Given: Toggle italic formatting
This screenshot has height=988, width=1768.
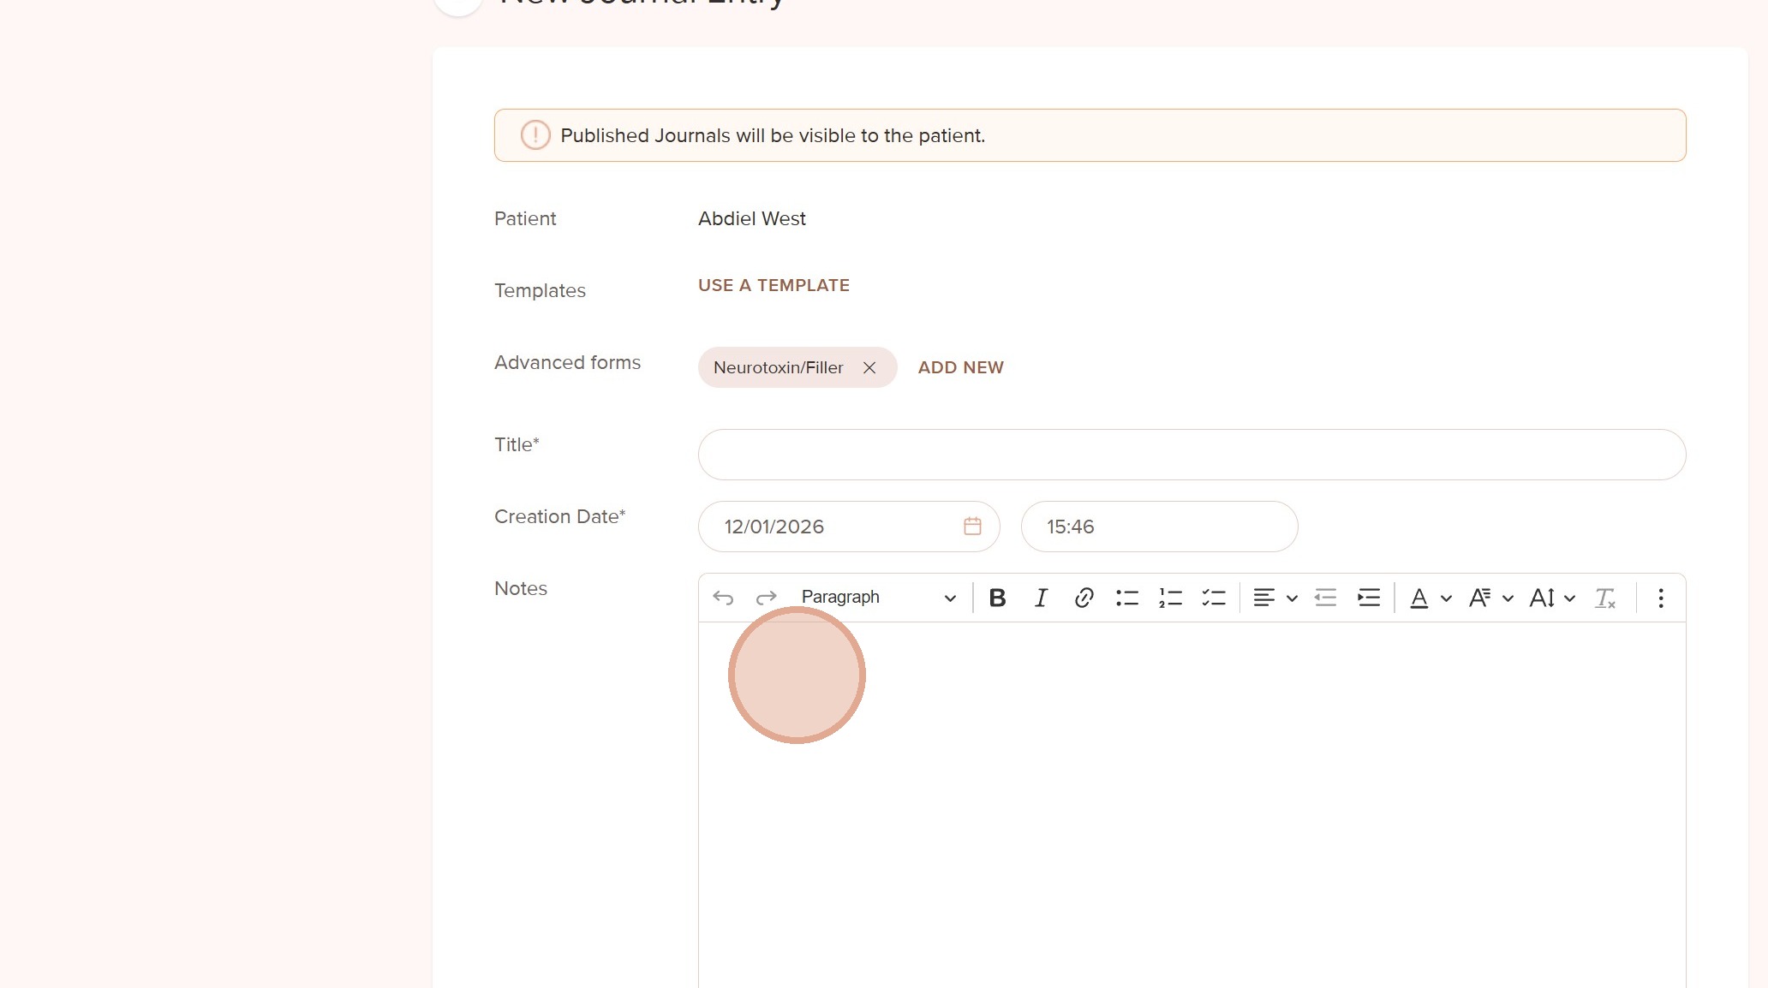Looking at the screenshot, I should [x=1041, y=598].
